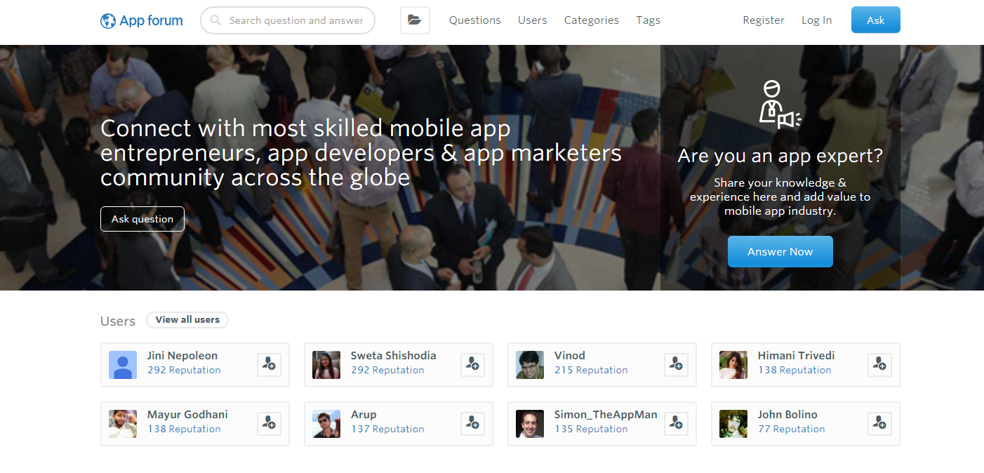
Task: Open the Log In page
Action: [816, 20]
